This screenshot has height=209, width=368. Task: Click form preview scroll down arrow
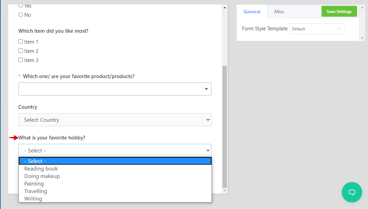coord(224,191)
